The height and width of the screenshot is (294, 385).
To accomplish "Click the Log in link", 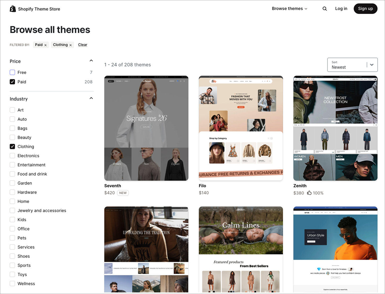I will 341,9.
